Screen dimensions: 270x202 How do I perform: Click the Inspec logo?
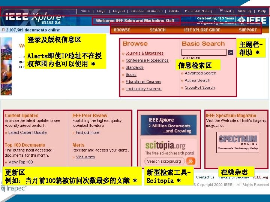click(14, 189)
